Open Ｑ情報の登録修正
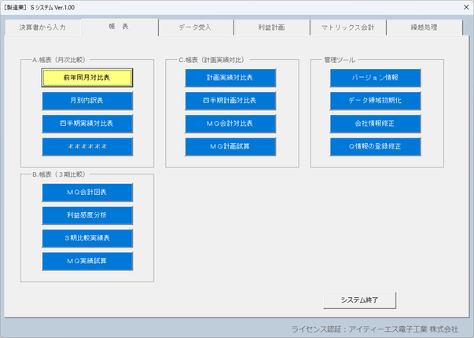Viewport: 474px width, 338px height. [375, 147]
